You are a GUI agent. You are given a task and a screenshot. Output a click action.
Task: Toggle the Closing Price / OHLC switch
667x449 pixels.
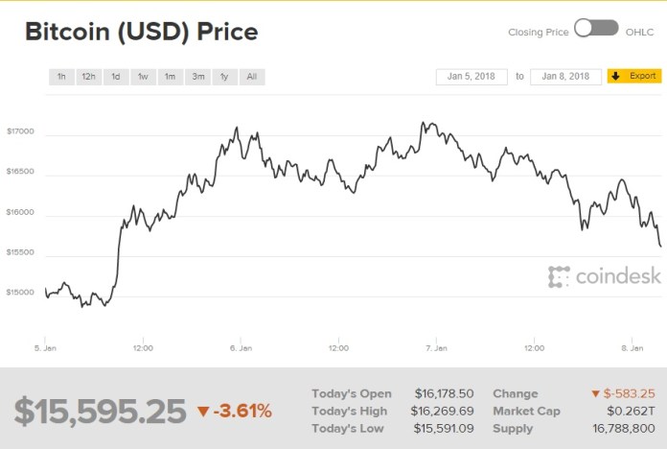tap(596, 28)
